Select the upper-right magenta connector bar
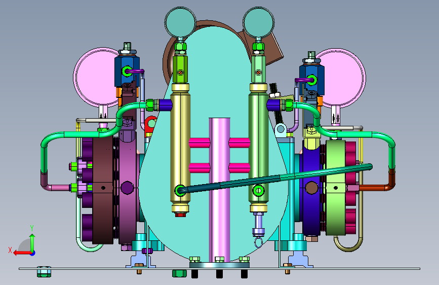Viewport: 439px width, 285px height. click(240, 143)
